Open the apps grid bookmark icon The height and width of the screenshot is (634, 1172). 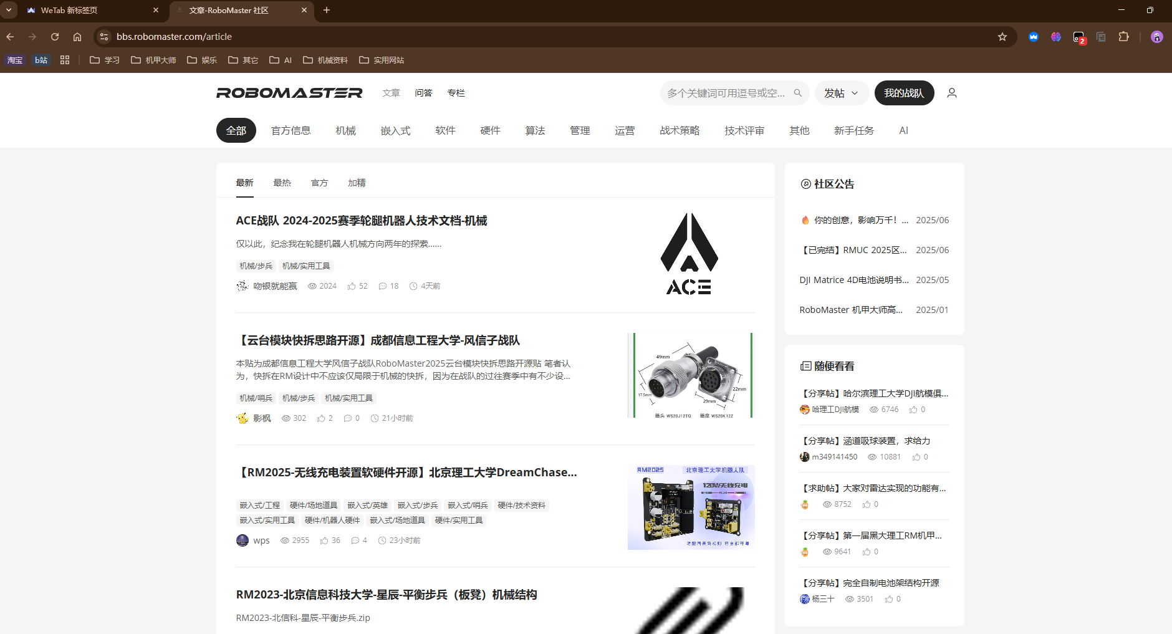tap(65, 60)
